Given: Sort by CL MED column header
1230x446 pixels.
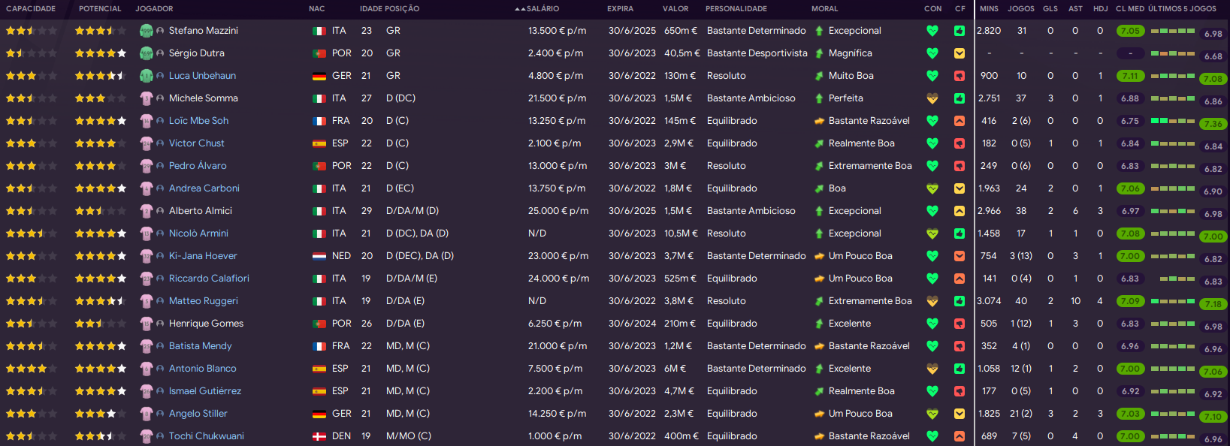Looking at the screenshot, I should pos(1130,9).
